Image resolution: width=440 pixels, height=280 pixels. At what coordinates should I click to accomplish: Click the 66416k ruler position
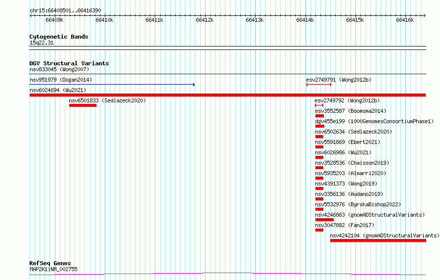[405, 20]
